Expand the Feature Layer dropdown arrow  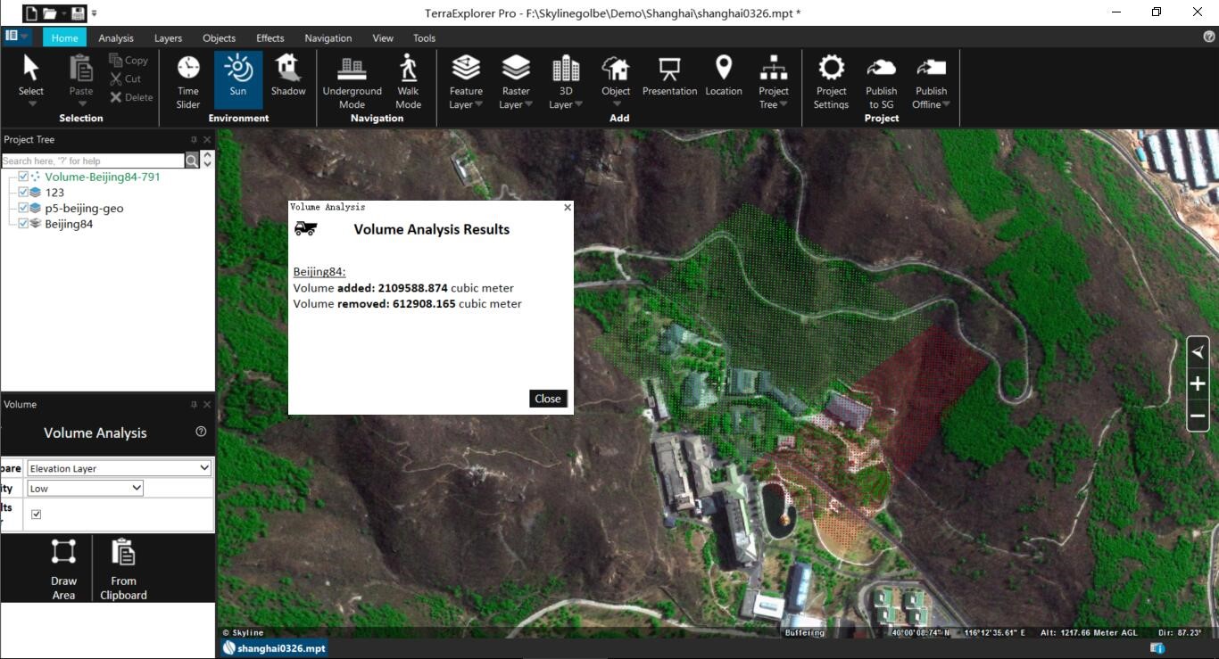(x=479, y=104)
